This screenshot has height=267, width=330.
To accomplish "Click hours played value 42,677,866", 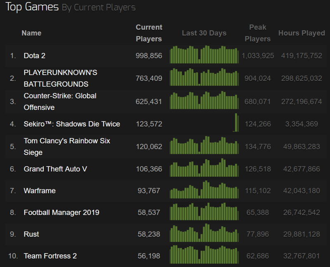I will click(x=302, y=169).
